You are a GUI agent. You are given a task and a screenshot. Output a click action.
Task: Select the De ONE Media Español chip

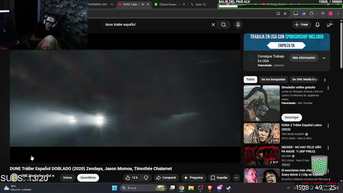click(305, 80)
